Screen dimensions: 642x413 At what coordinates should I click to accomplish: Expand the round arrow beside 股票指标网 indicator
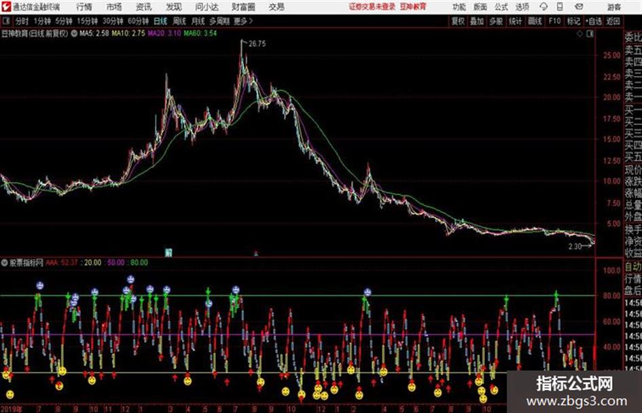4,262
